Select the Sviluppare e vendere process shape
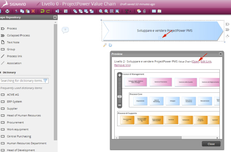This screenshot has width=231, height=152. point(163,31)
